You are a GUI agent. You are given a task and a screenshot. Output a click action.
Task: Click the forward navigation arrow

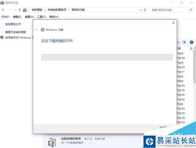9,10
